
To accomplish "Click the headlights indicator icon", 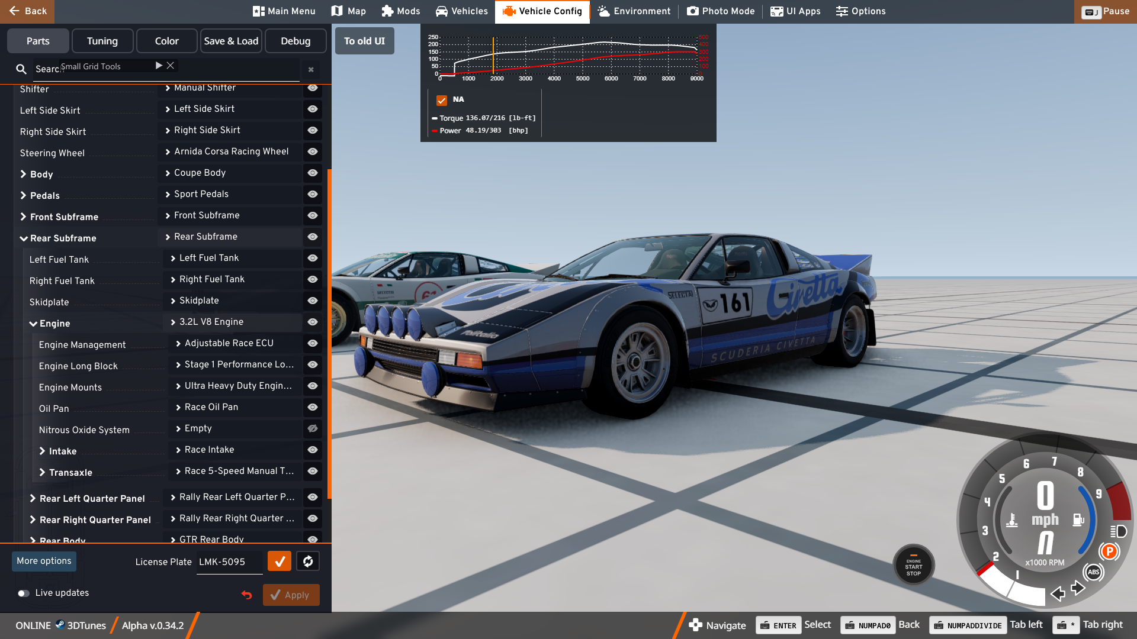I will tap(1118, 531).
